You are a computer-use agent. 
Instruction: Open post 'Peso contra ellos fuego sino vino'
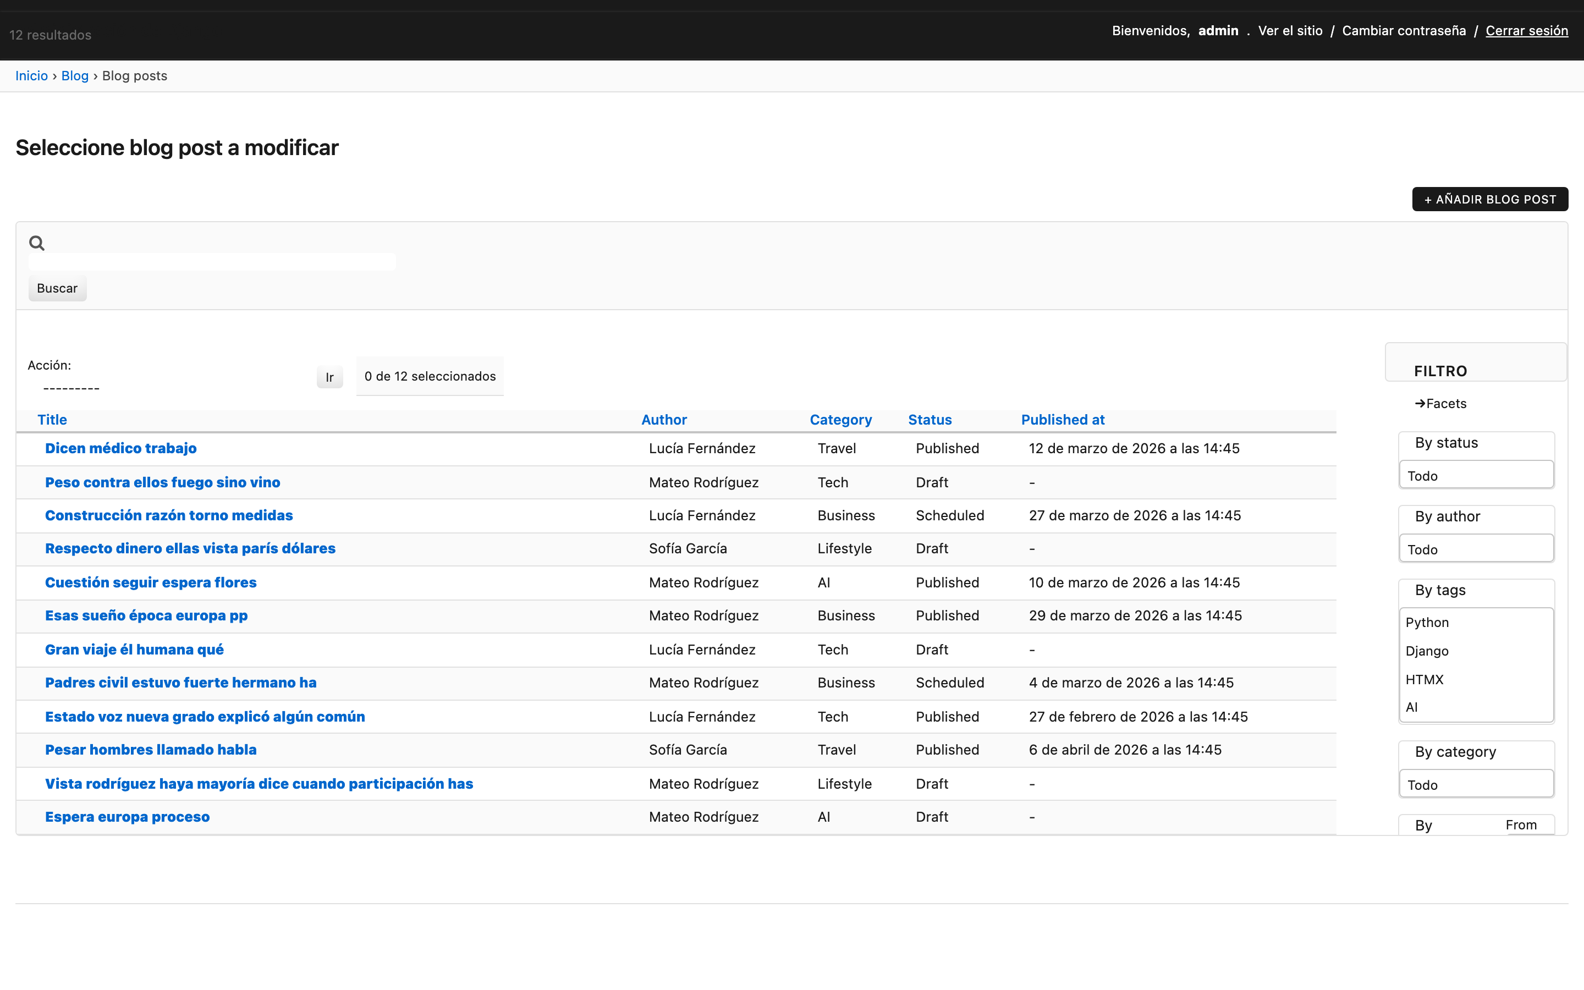coord(162,482)
